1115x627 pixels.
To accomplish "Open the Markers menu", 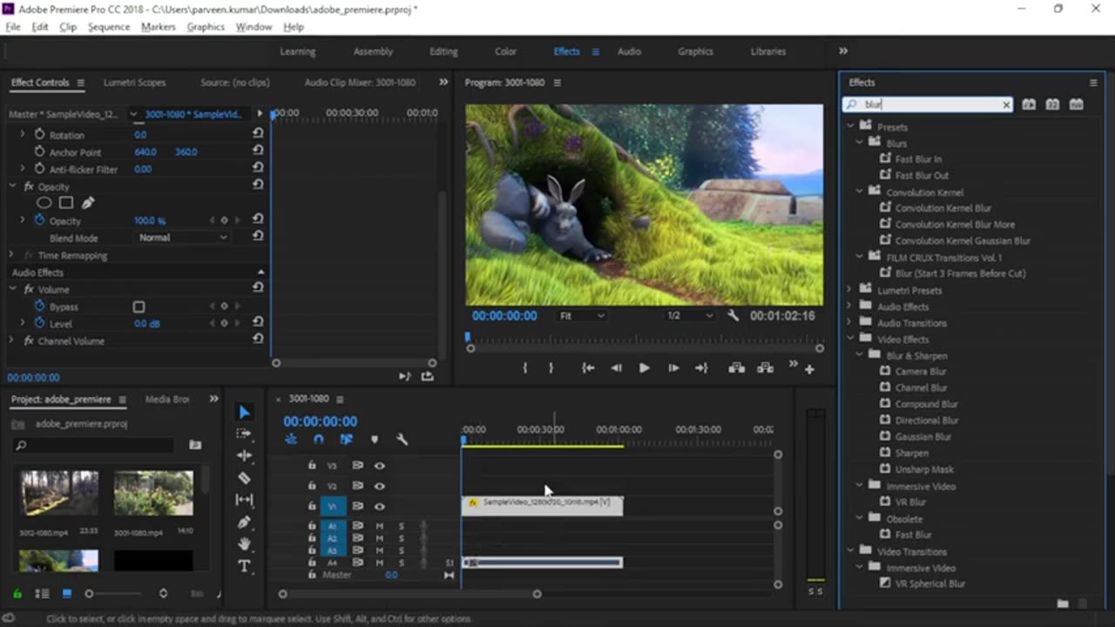I will pos(158,27).
